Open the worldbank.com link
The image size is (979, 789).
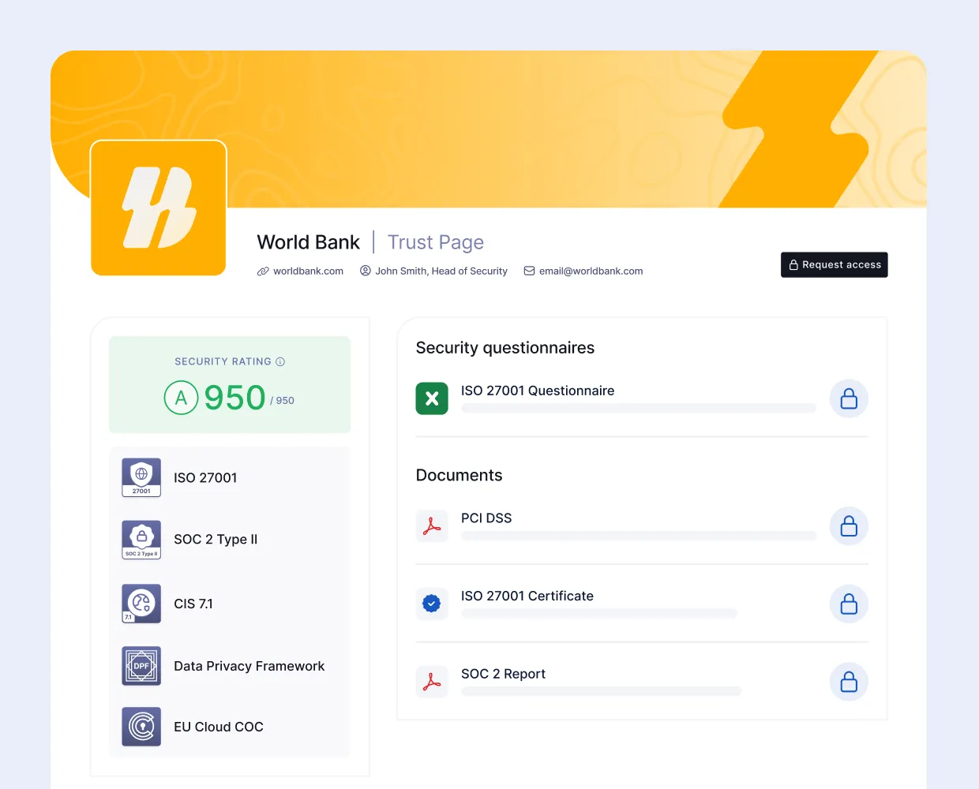[x=308, y=271]
